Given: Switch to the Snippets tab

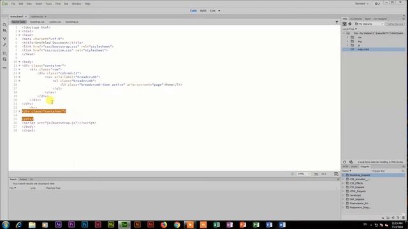Looking at the screenshot, I should click(365, 167).
